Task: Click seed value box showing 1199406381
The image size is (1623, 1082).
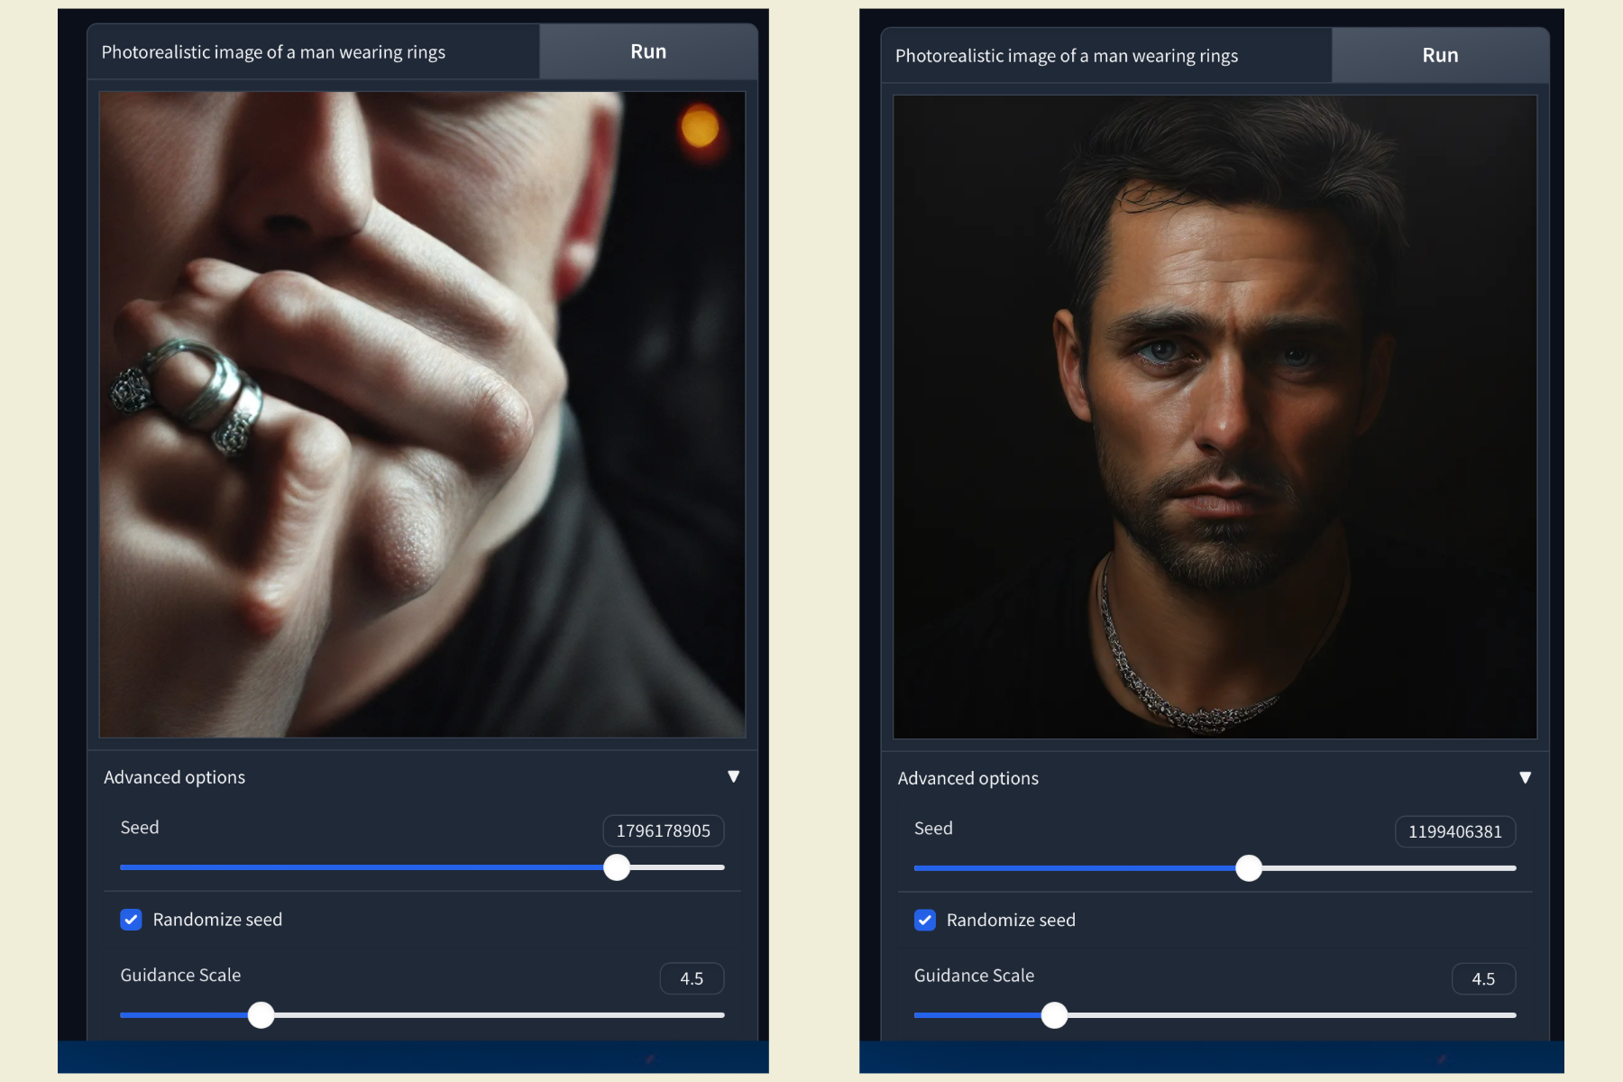Action: pos(1455,831)
